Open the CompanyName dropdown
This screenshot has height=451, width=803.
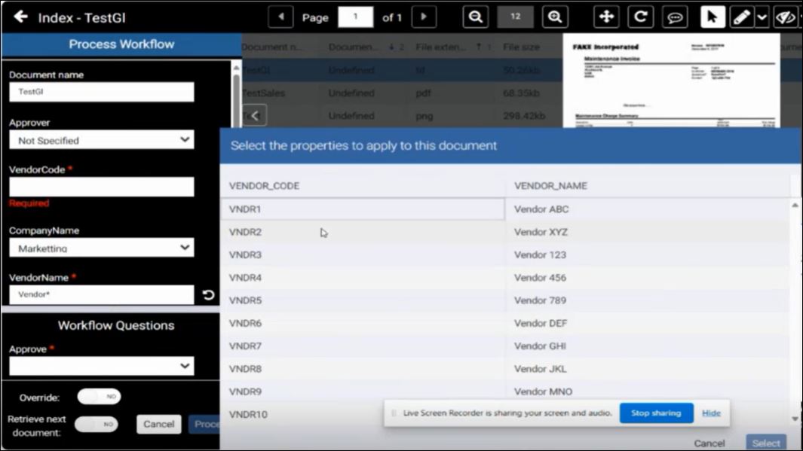(101, 248)
